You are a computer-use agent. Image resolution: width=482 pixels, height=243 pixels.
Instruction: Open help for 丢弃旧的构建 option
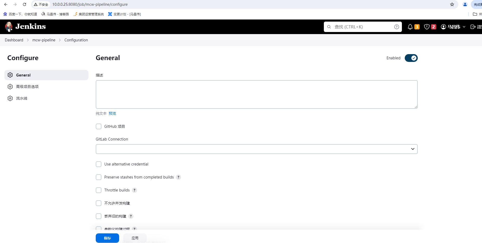point(131,216)
